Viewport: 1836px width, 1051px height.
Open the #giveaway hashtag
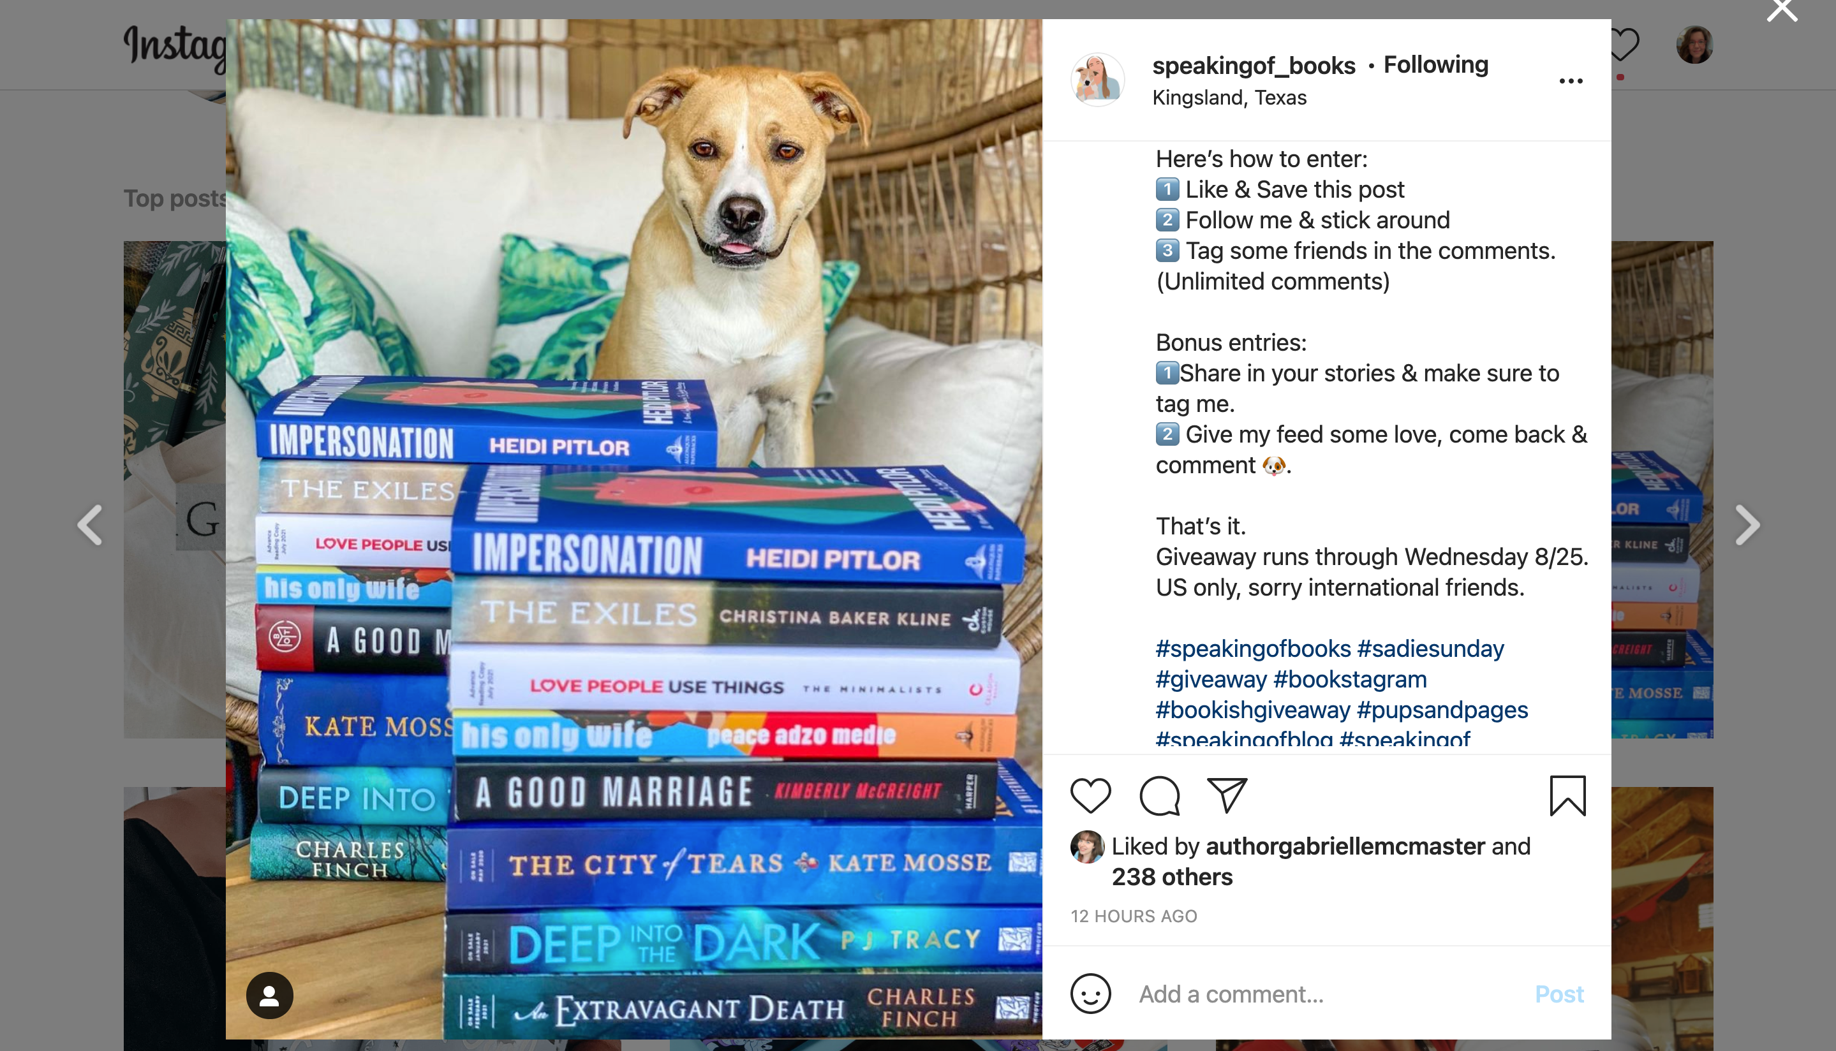point(1211,679)
